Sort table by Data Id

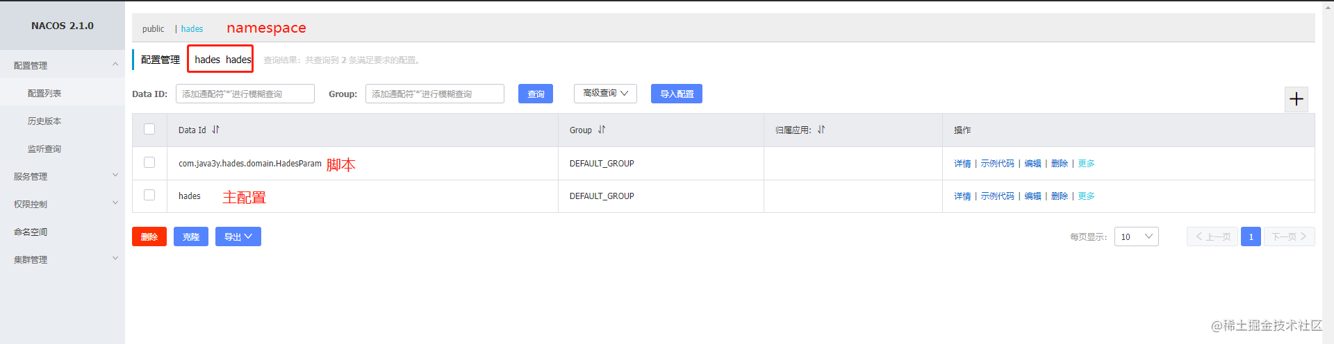point(216,130)
